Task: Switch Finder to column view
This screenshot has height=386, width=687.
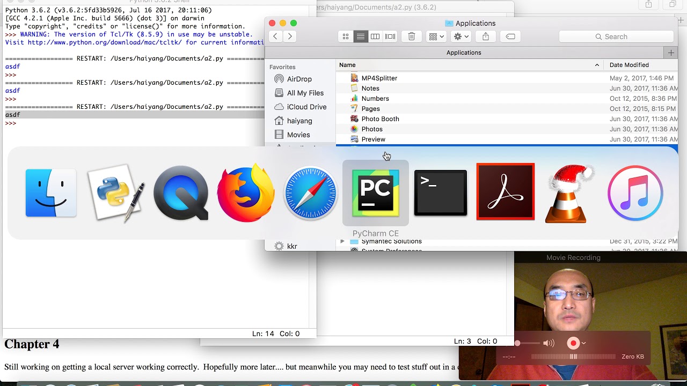Action: [375, 36]
